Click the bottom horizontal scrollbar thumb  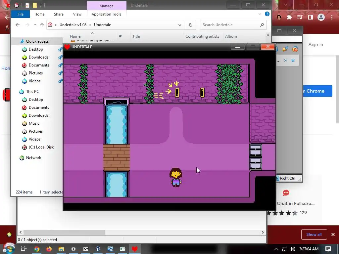64,233
